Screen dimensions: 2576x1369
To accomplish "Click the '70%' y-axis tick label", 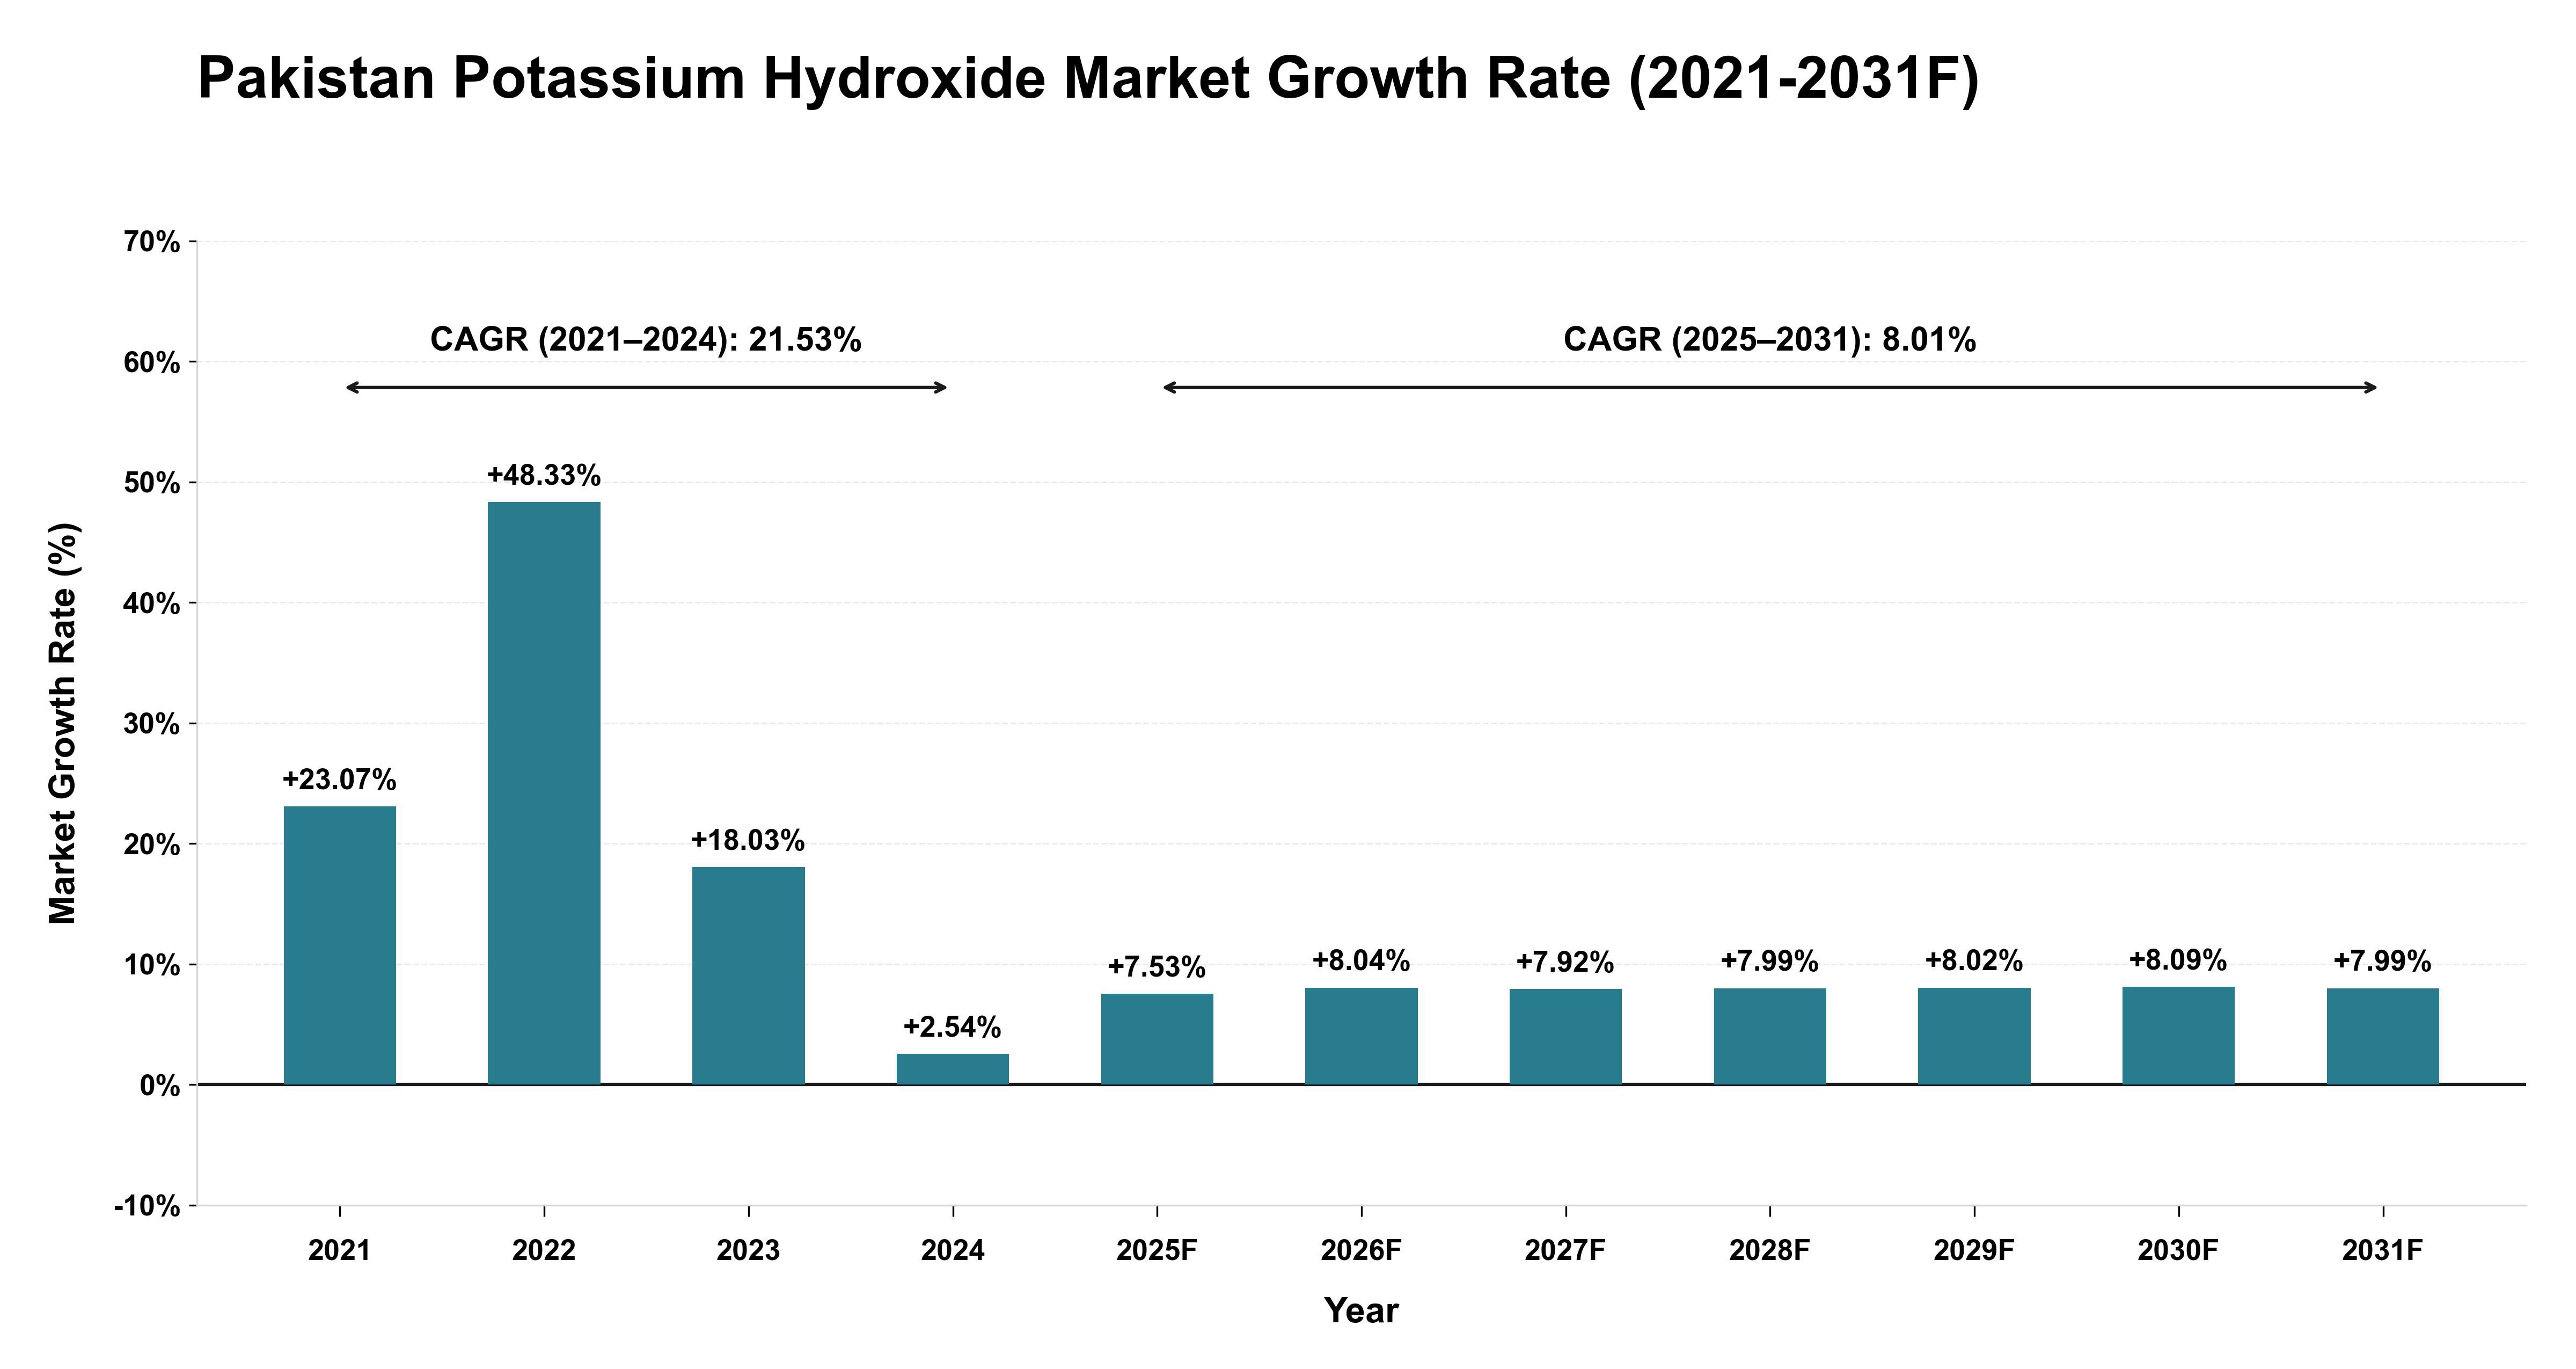I will tap(152, 242).
